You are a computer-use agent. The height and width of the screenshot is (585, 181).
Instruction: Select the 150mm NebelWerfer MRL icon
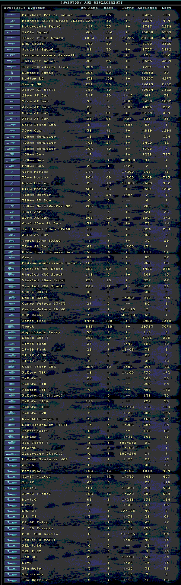(12, 206)
